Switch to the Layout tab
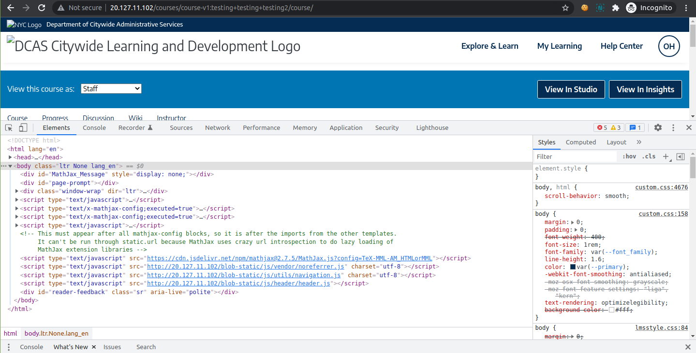The image size is (696, 353). (x=617, y=142)
